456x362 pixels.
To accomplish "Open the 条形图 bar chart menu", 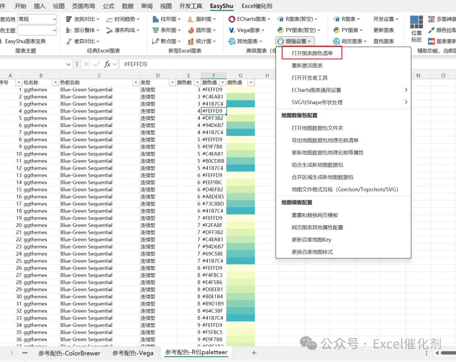I will coord(167,30).
